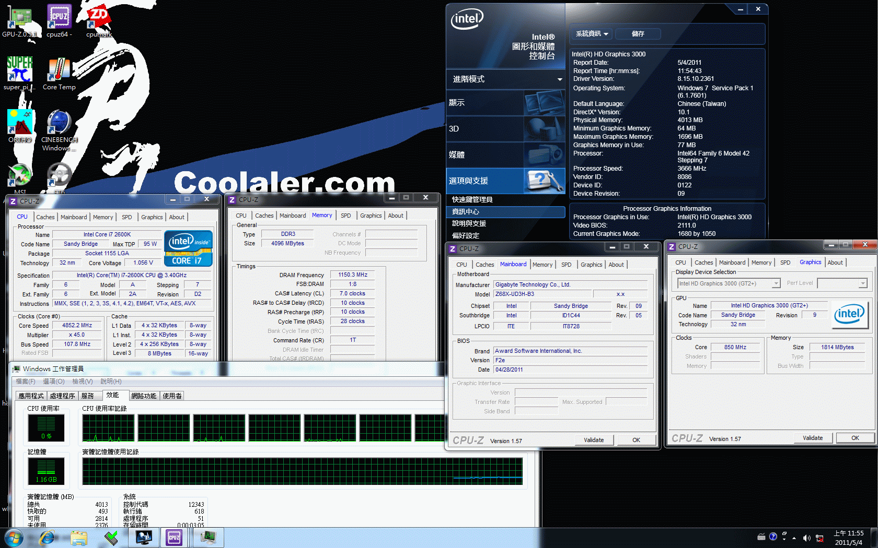Image resolution: width=878 pixels, height=548 pixels.
Task: Select the super_pi desktop icon
Action: click(x=19, y=73)
